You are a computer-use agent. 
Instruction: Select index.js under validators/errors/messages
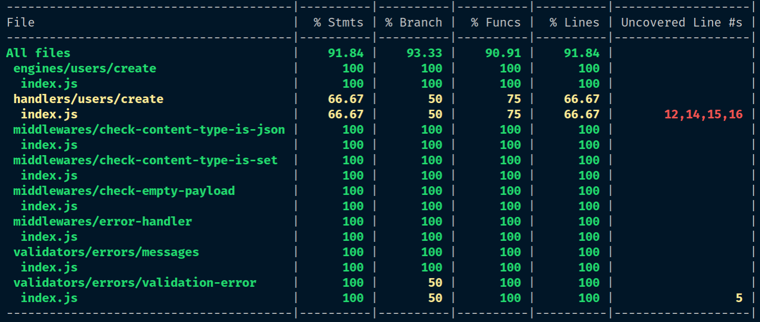(49, 267)
